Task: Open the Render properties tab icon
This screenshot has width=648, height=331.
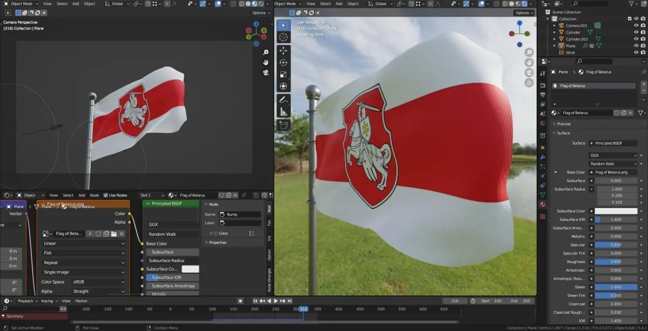Action: coord(543,85)
